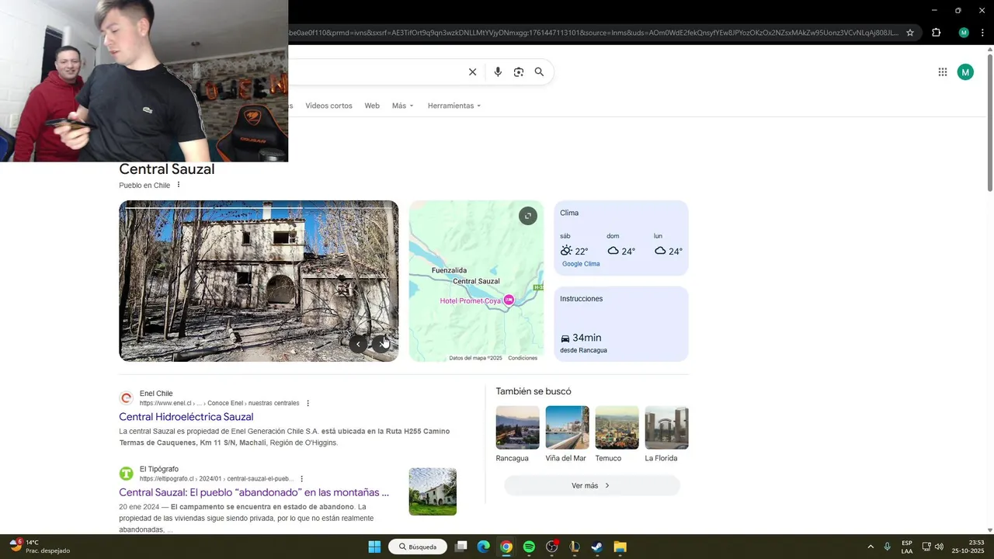Open network settings in the tray
The height and width of the screenshot is (559, 994).
pyautogui.click(x=926, y=547)
